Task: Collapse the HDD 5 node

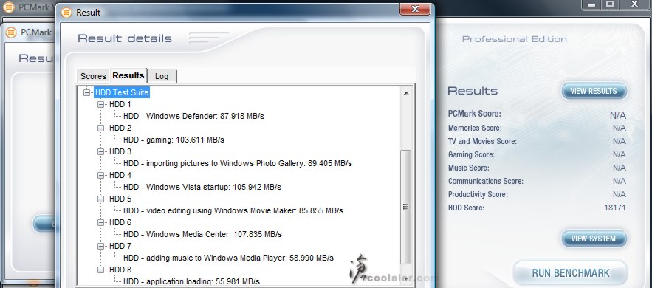Action: (100, 199)
